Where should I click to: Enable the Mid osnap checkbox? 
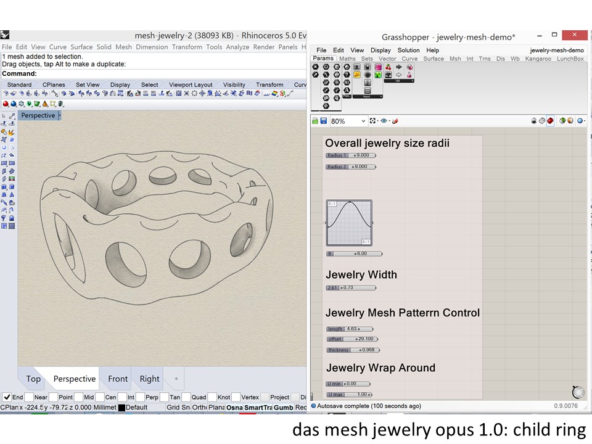pyautogui.click(x=78, y=397)
